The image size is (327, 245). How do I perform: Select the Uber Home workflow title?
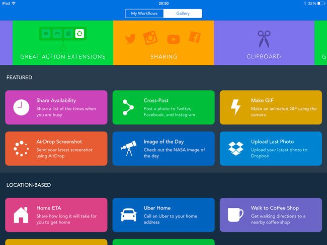(x=157, y=208)
